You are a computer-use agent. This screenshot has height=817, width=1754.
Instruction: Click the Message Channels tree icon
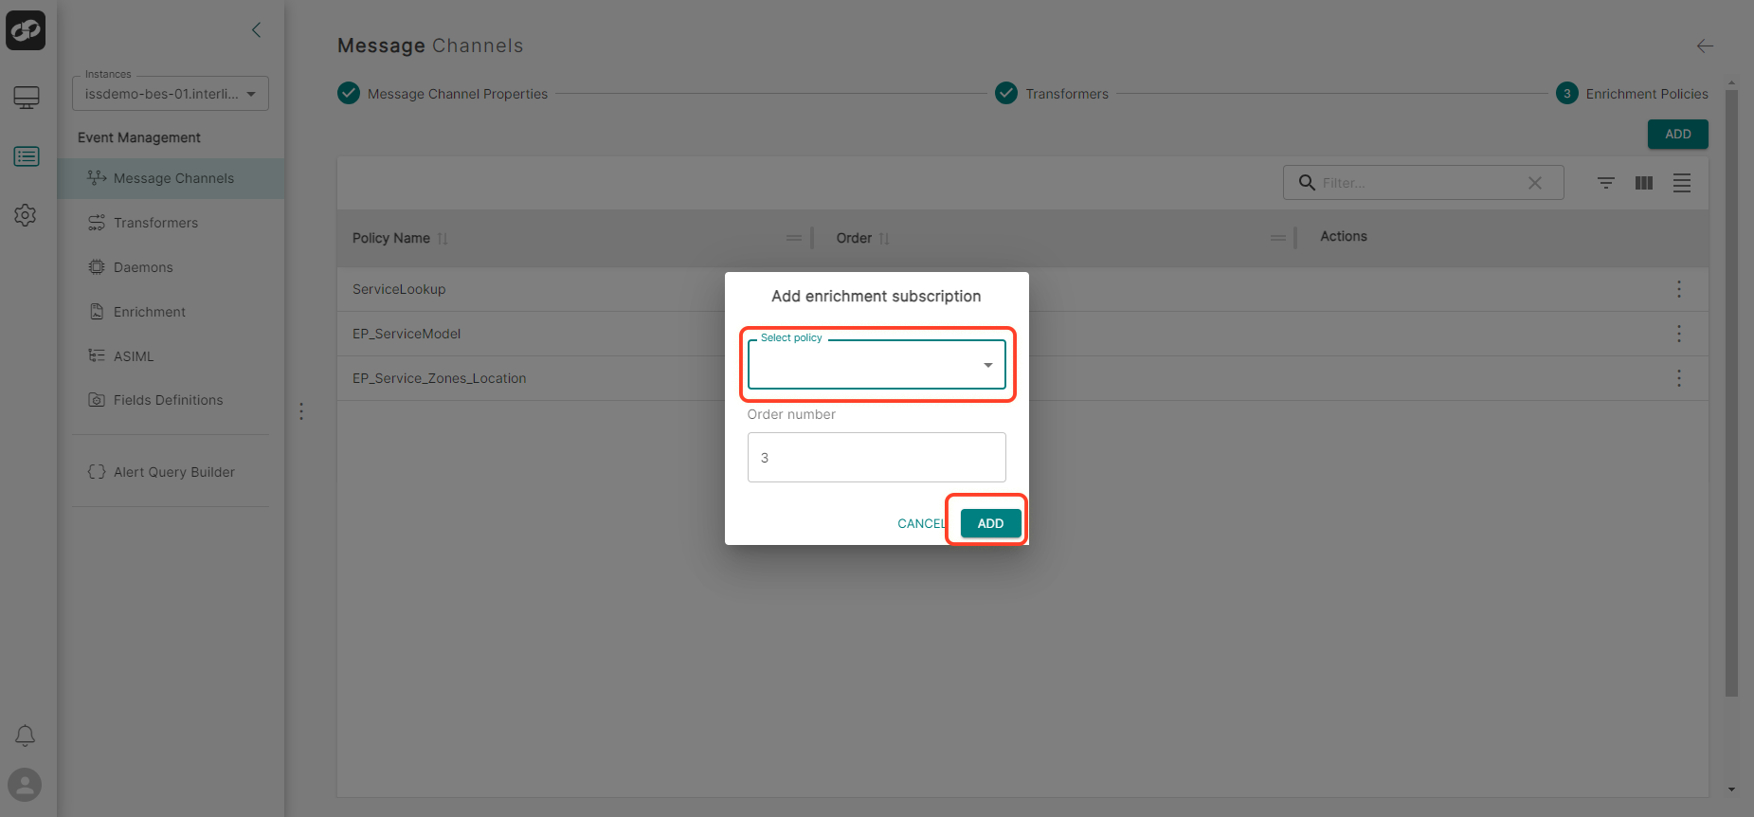pos(97,177)
